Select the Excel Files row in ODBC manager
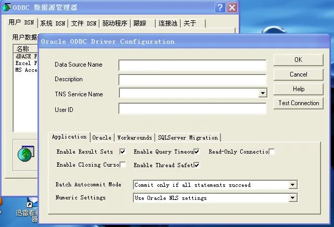The width and height of the screenshot is (334, 227). click(26, 63)
